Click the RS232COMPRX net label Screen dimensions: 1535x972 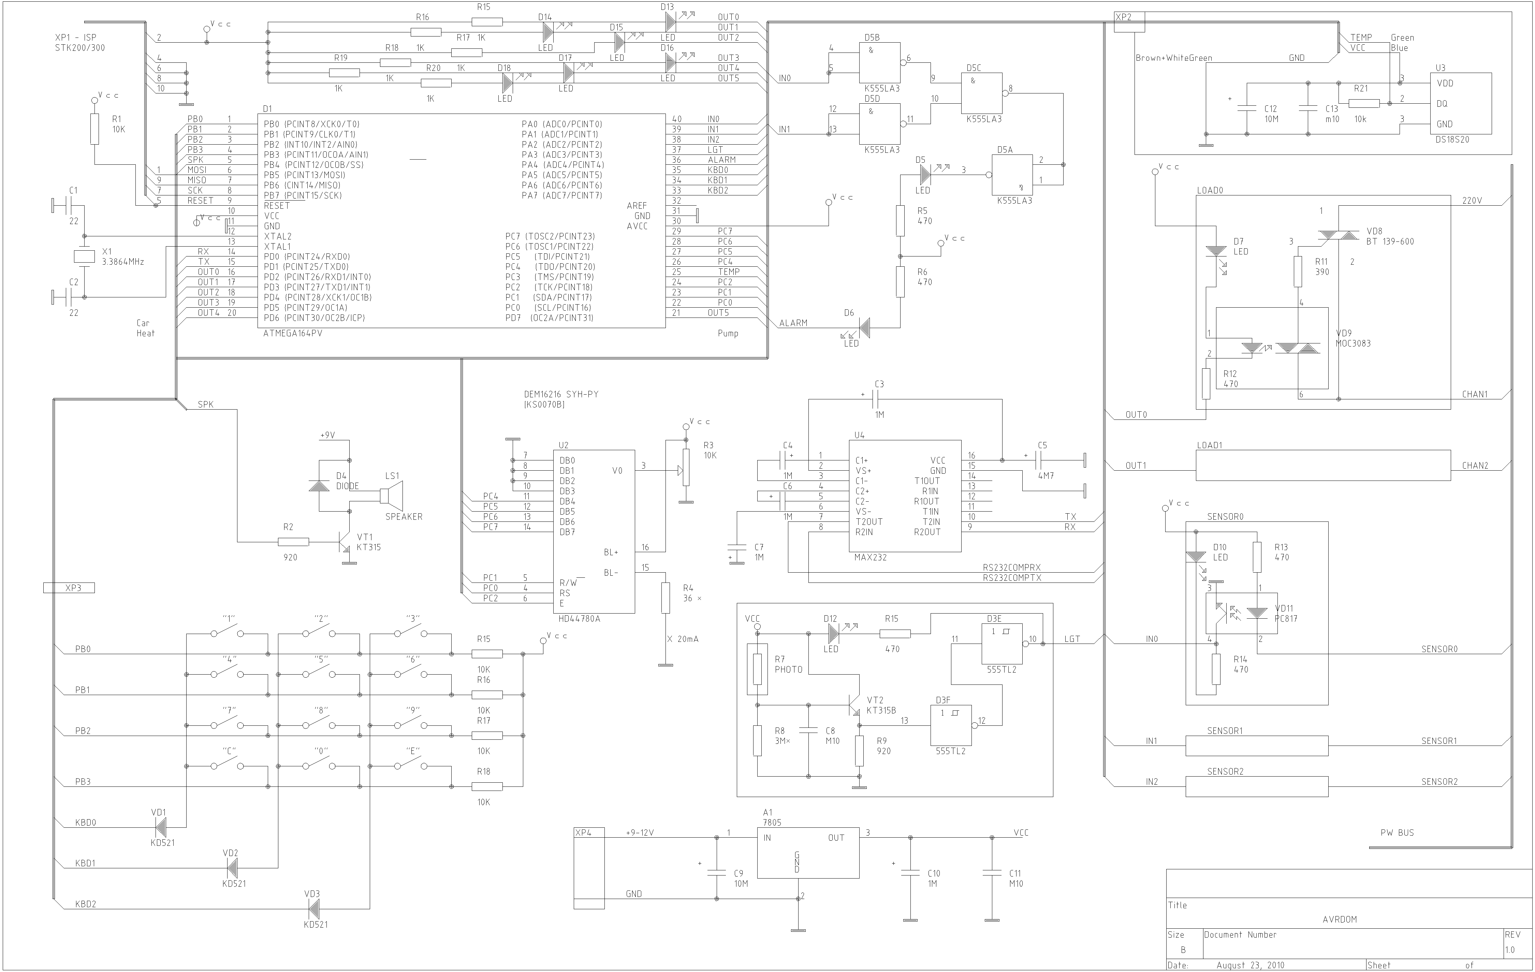click(1012, 568)
